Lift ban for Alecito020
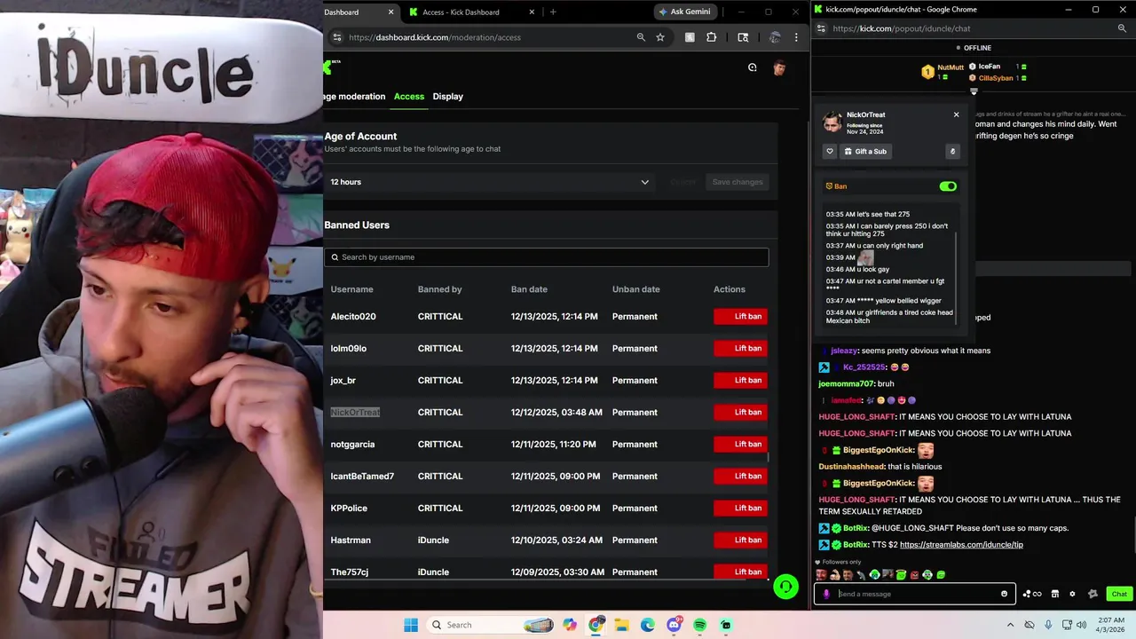This screenshot has height=639, width=1136. (740, 317)
